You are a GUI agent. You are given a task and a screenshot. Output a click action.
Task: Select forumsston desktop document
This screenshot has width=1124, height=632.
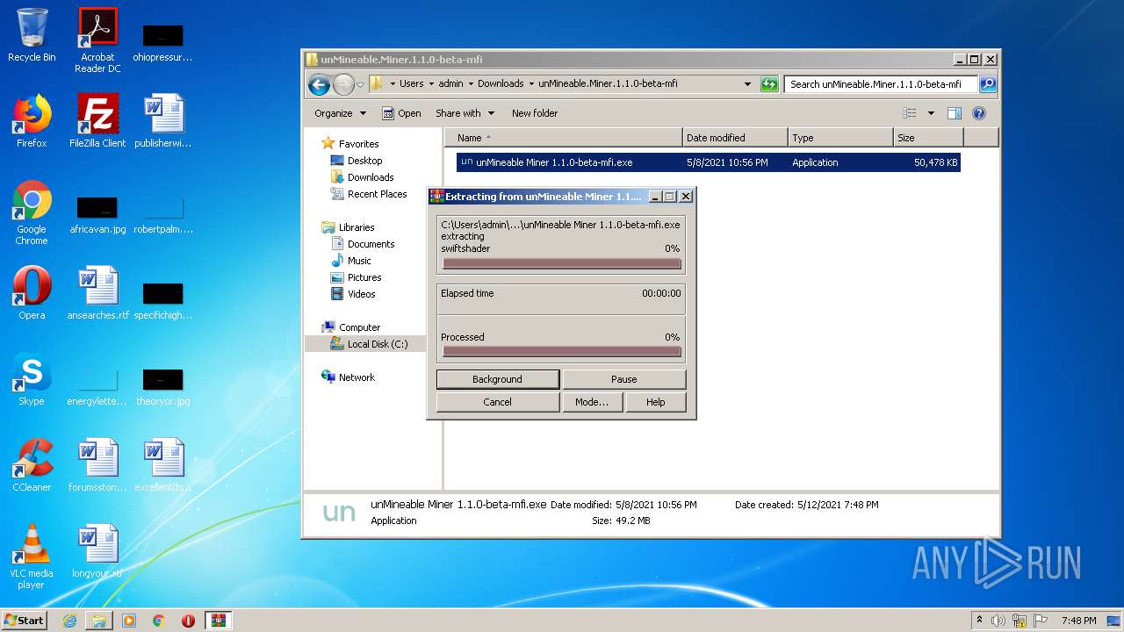97,465
